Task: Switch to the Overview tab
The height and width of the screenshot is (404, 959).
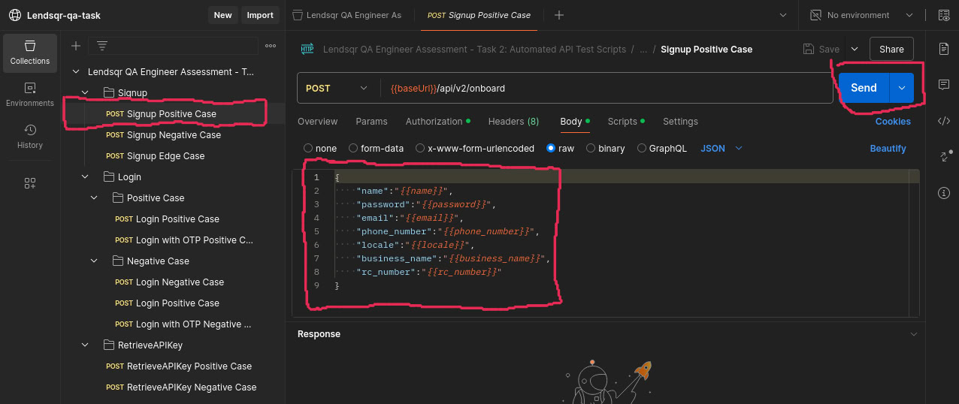Action: click(318, 121)
